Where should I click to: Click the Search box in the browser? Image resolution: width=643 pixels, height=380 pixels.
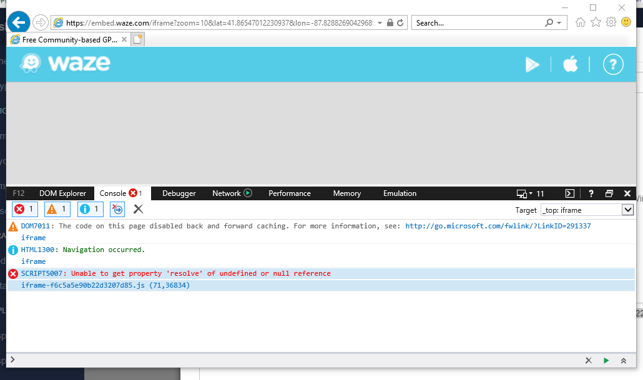coord(479,23)
